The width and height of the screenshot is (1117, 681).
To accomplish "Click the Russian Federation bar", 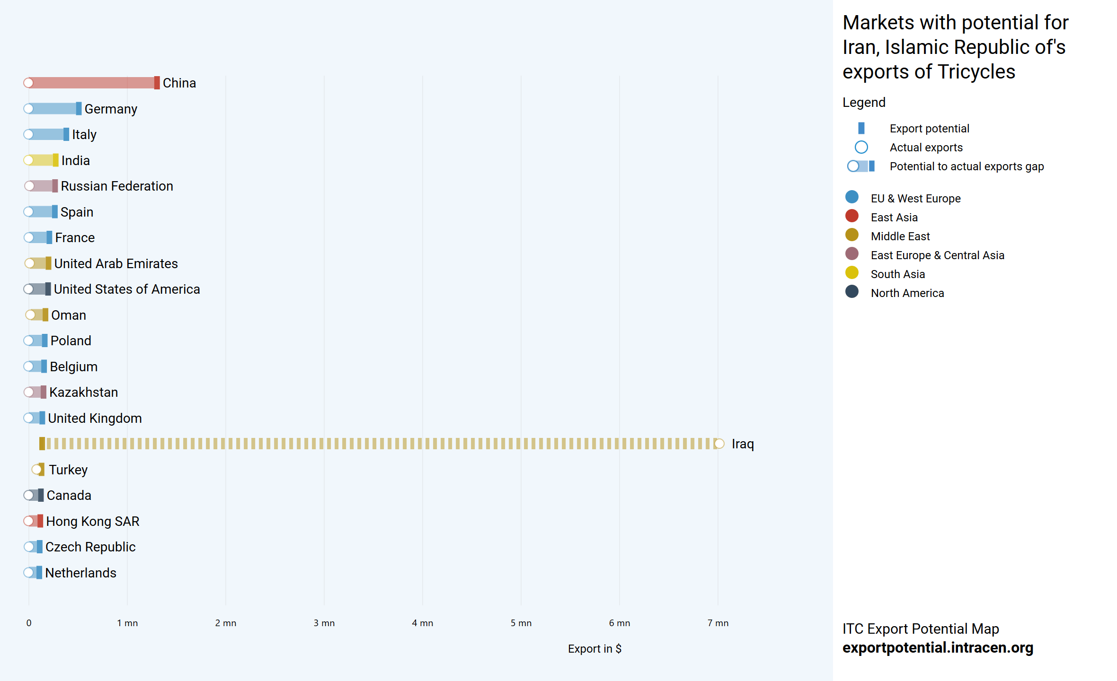I will 42,186.
